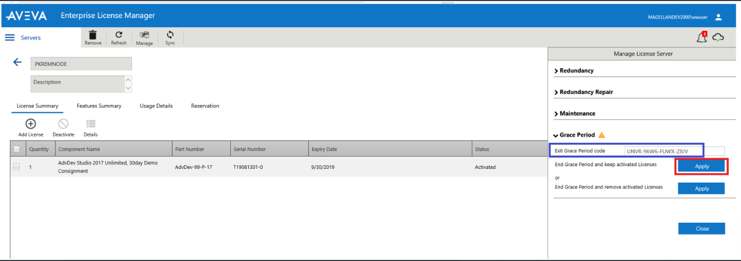
Task: Open the Reservation tab
Action: pos(205,106)
